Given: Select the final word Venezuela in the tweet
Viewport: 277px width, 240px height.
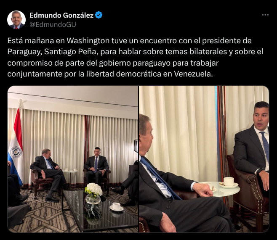Looking at the screenshot, I should point(193,74).
